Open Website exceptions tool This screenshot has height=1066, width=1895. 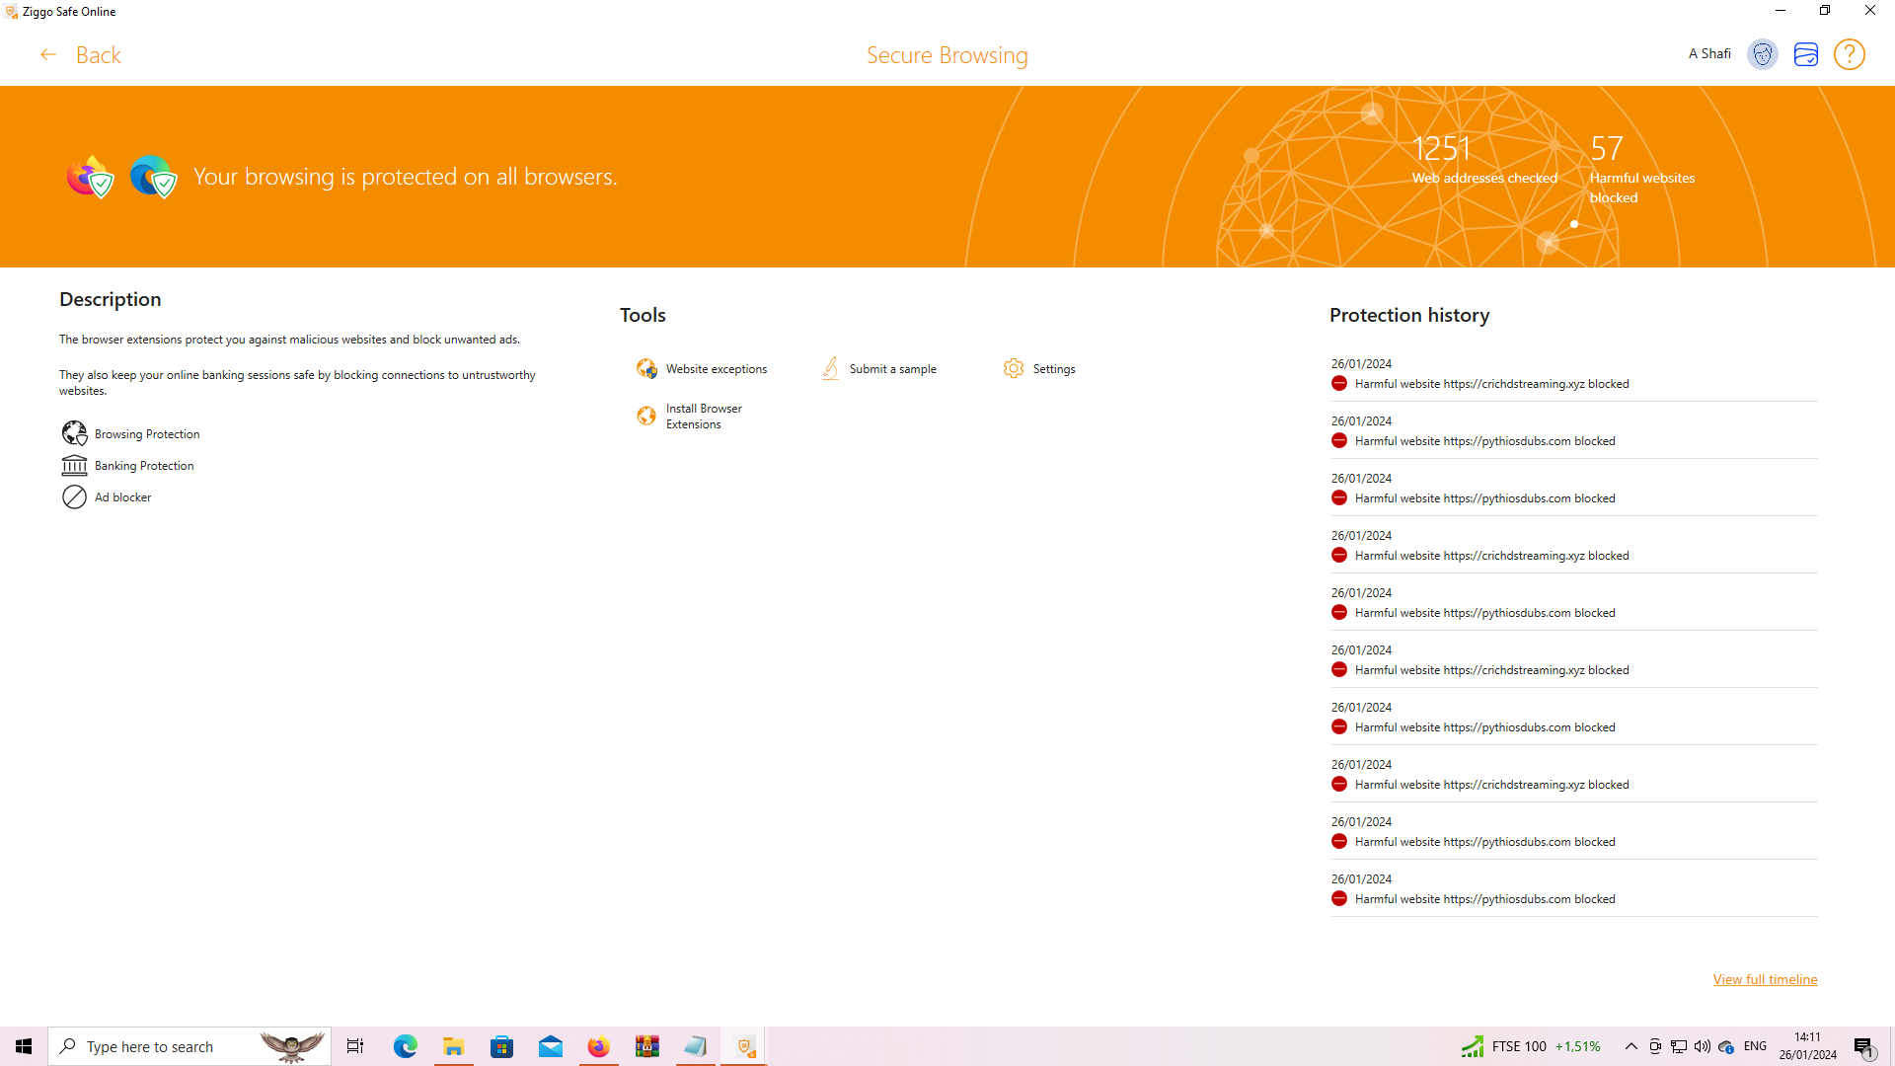tap(702, 369)
